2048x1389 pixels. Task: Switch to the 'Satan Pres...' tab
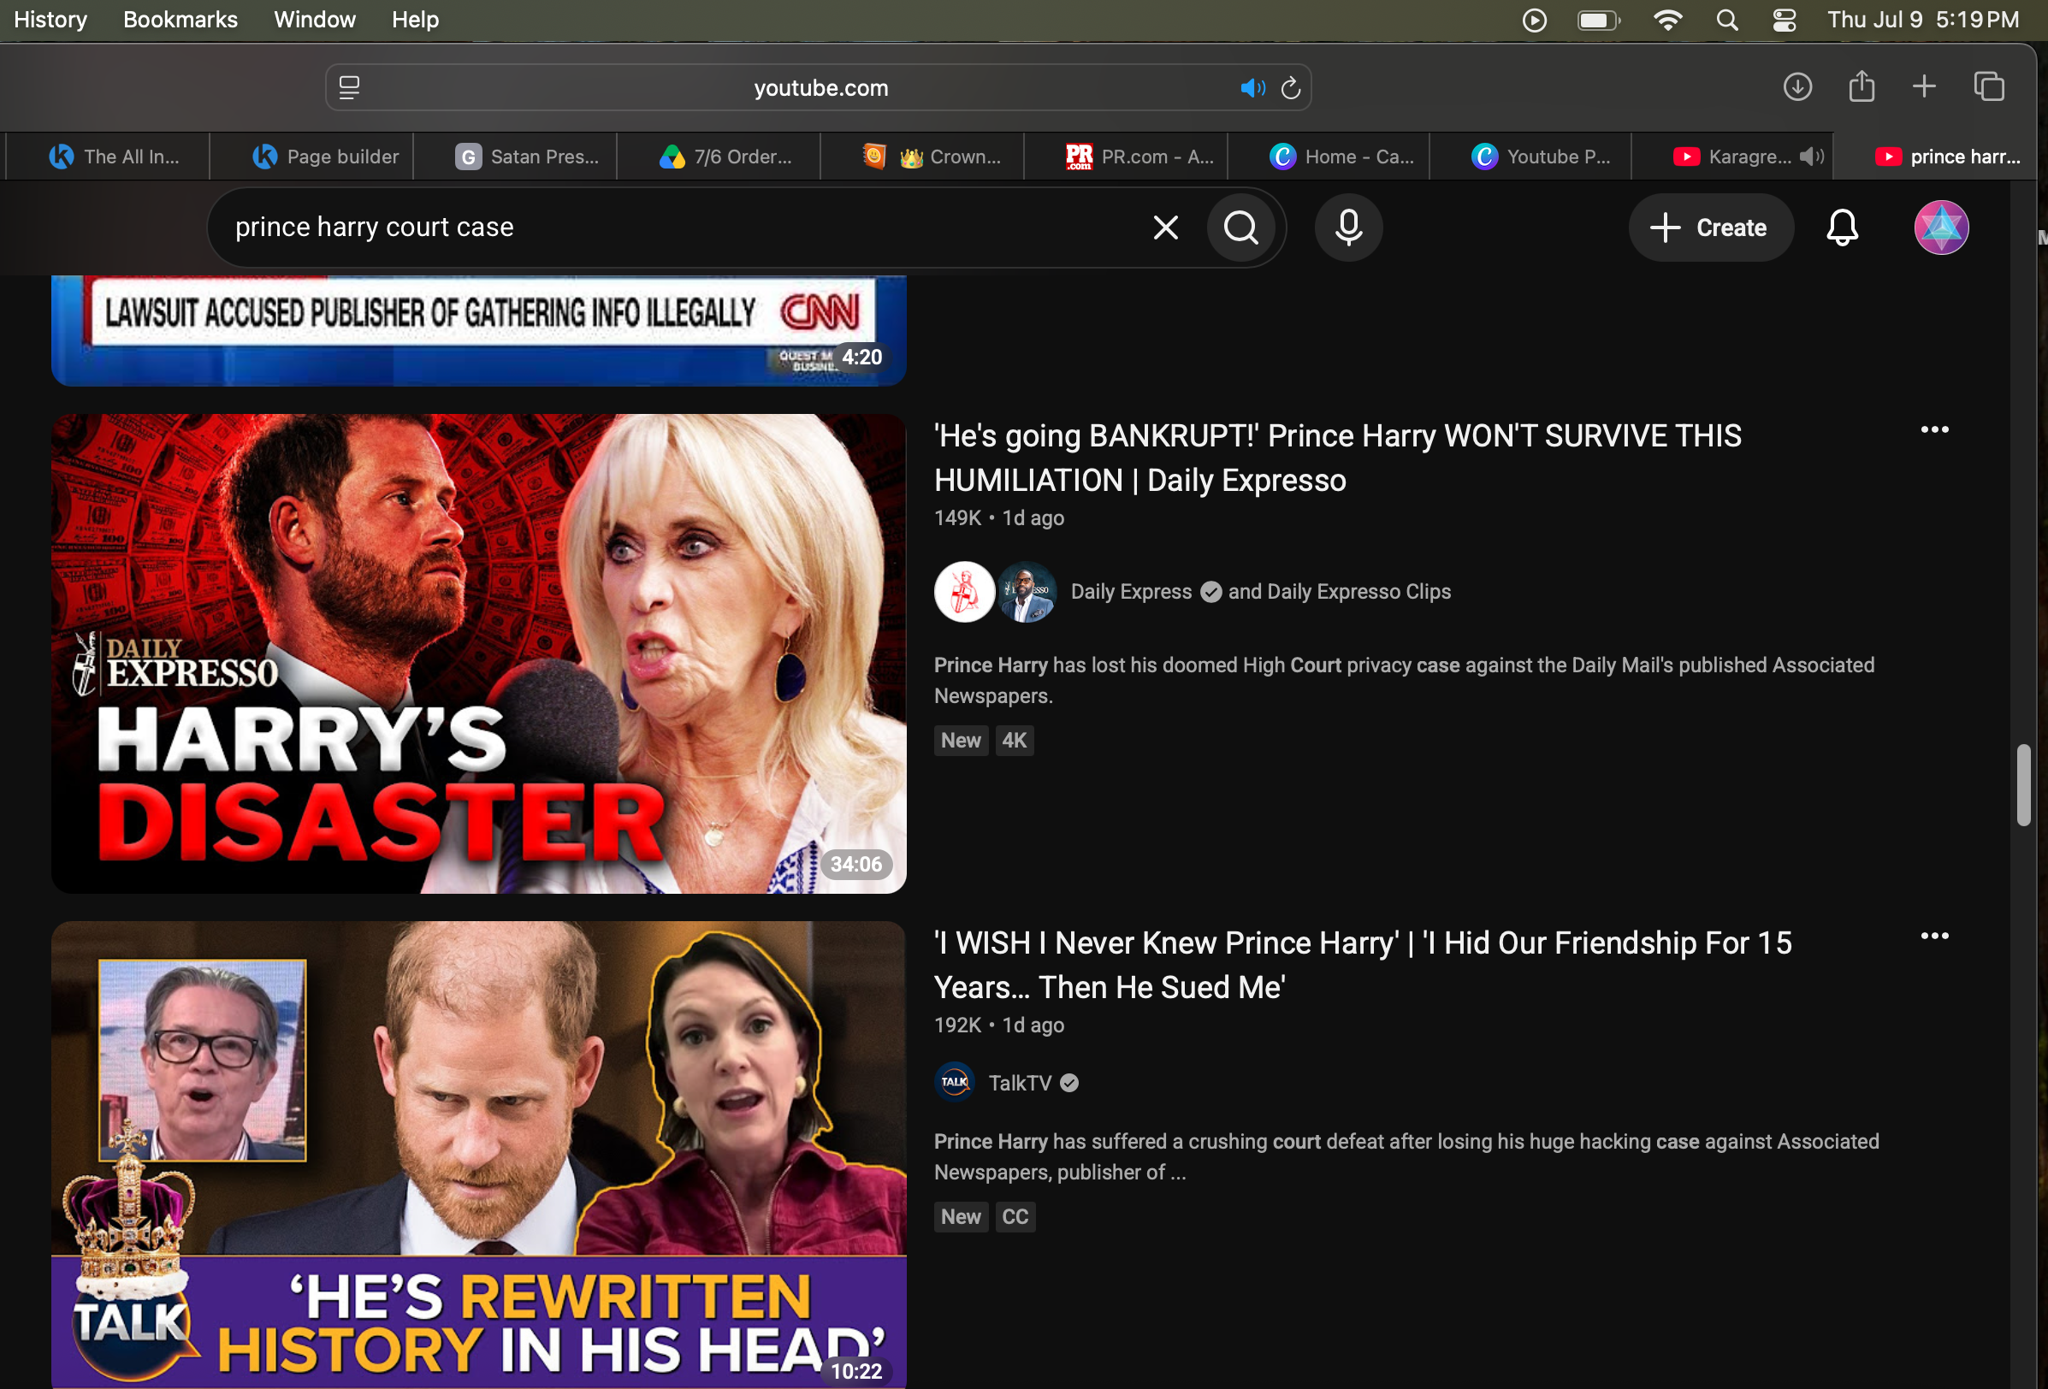click(x=516, y=157)
